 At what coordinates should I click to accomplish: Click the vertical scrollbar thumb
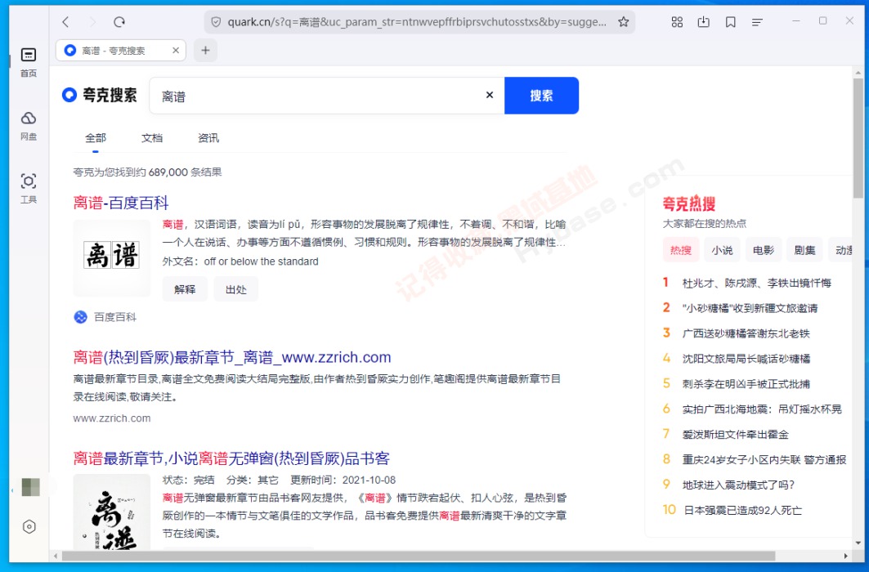(858, 138)
